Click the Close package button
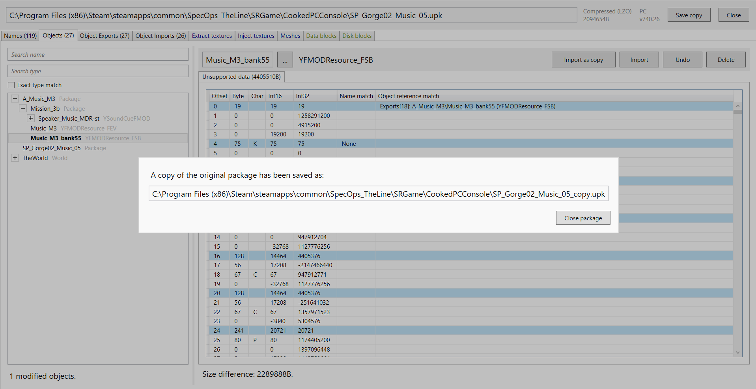 583,218
